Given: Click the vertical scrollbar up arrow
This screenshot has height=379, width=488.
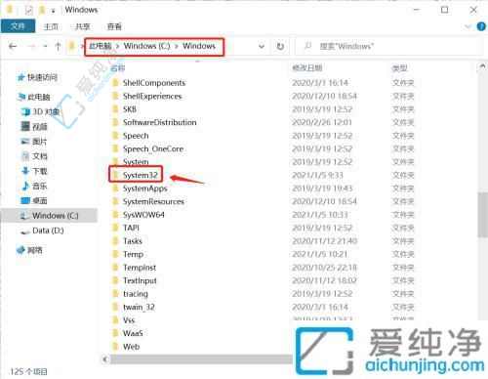Looking at the screenshot, I should click(x=482, y=66).
